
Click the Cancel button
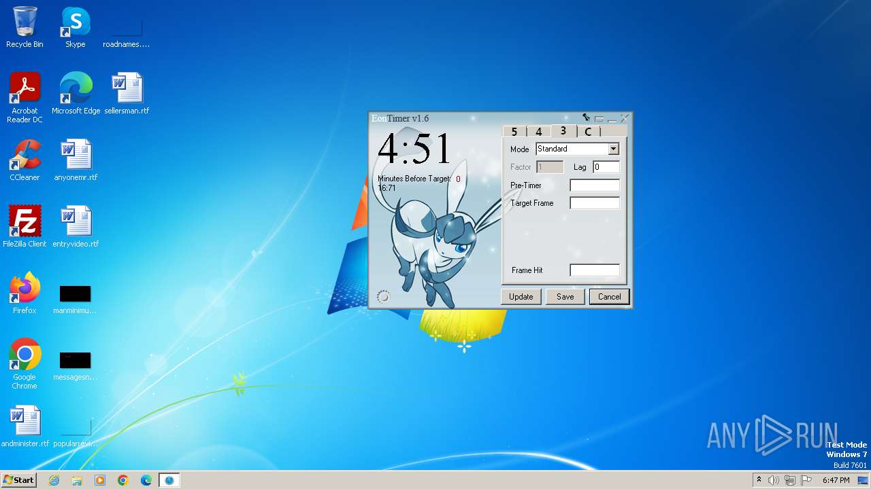pyautogui.click(x=610, y=297)
